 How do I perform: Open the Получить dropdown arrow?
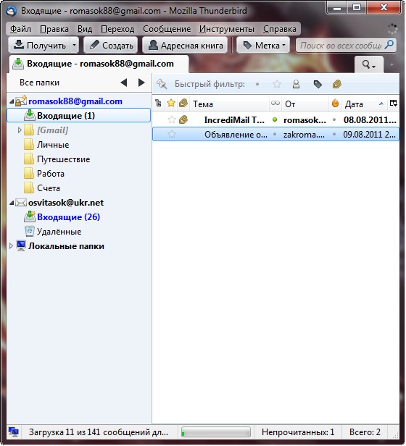75,45
